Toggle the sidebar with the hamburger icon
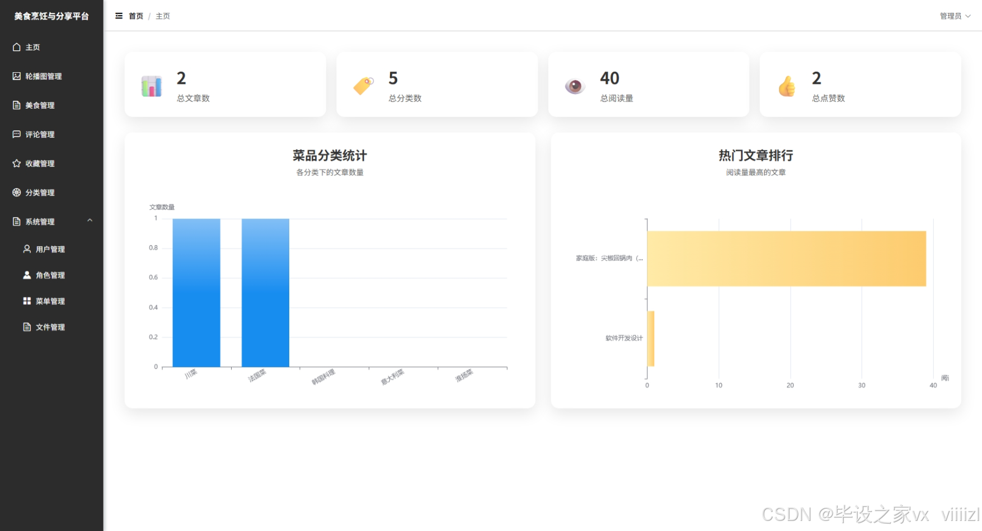982x531 pixels. pos(119,16)
